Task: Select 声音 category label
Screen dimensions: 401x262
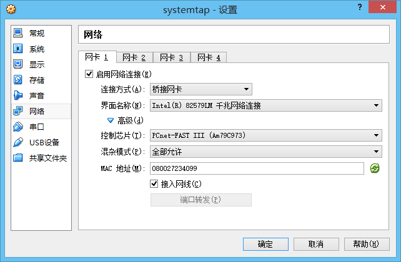Action: (37, 95)
